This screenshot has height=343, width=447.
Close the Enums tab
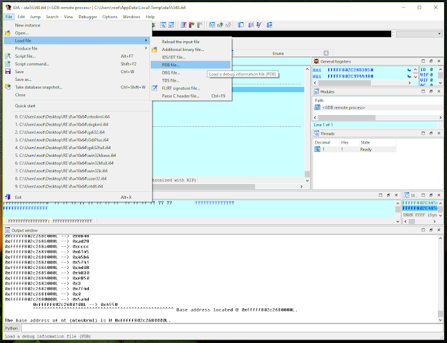tap(326, 53)
